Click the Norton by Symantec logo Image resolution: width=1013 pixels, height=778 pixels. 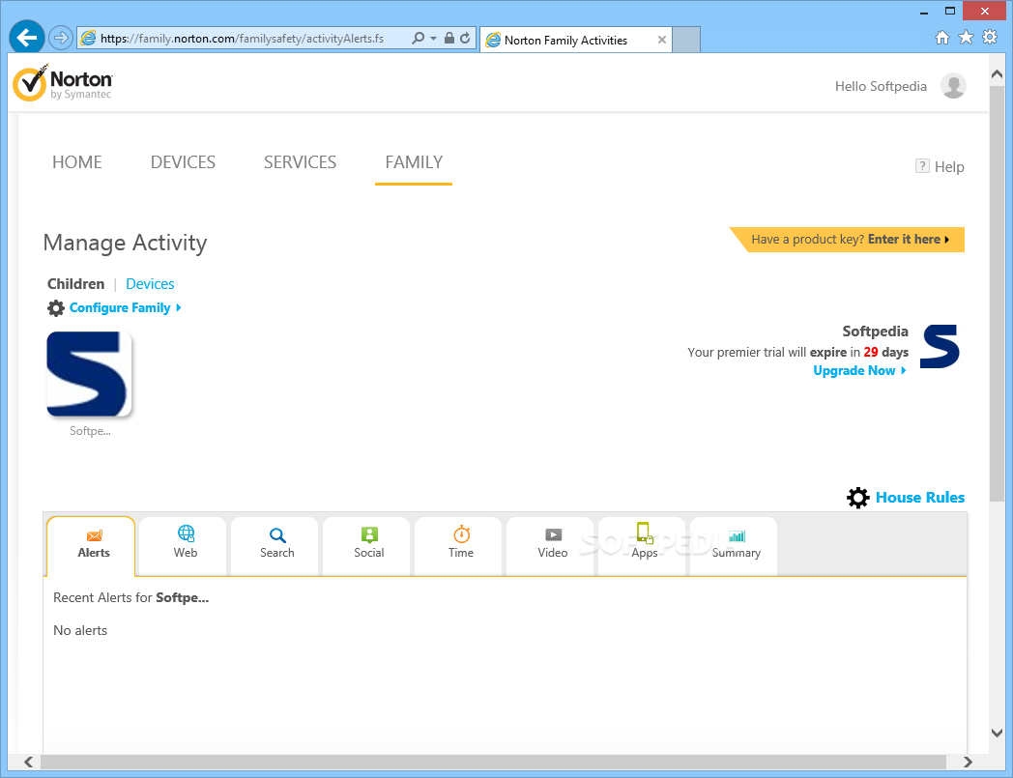(x=63, y=83)
